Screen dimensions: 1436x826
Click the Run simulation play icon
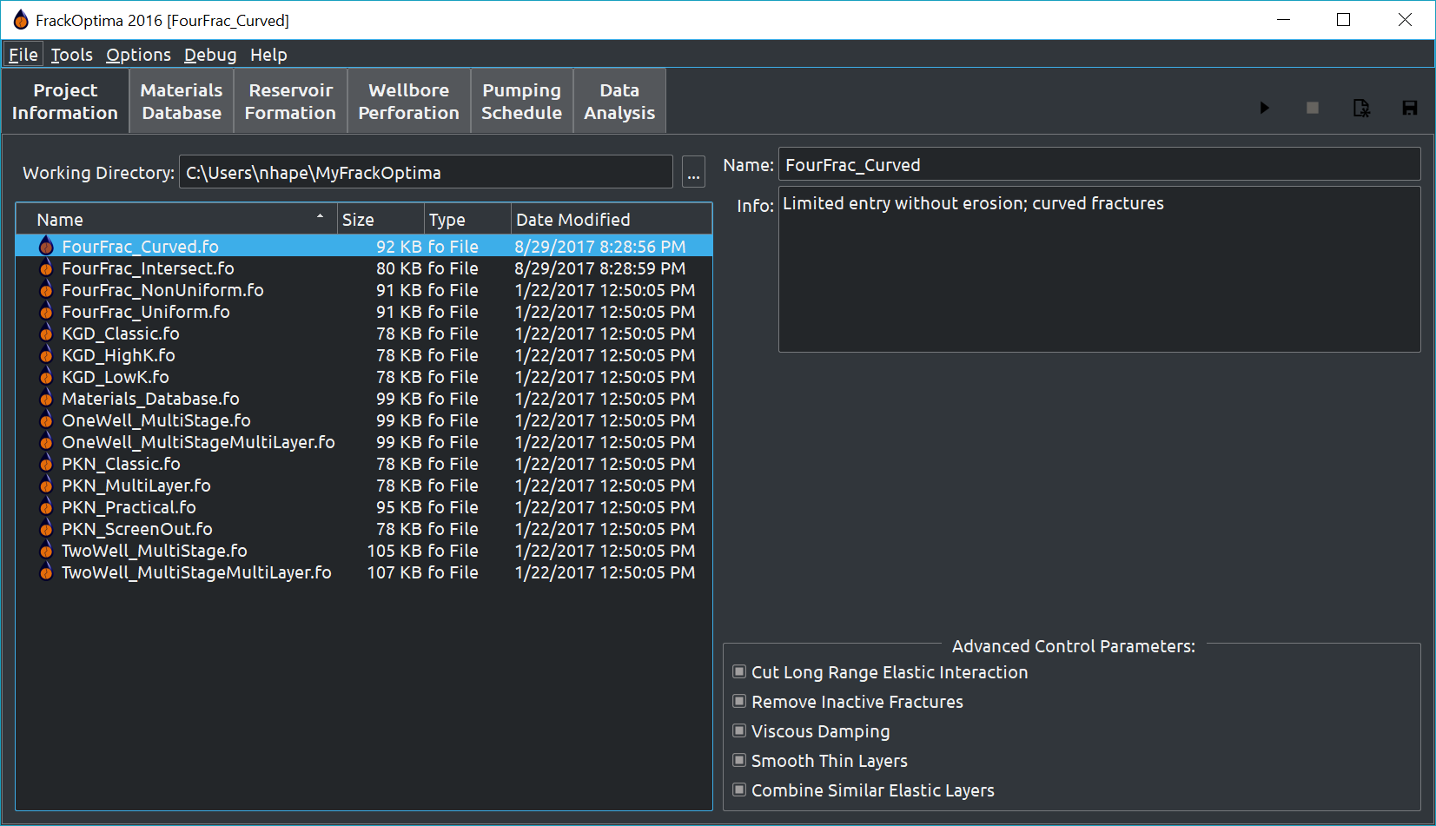click(1265, 108)
